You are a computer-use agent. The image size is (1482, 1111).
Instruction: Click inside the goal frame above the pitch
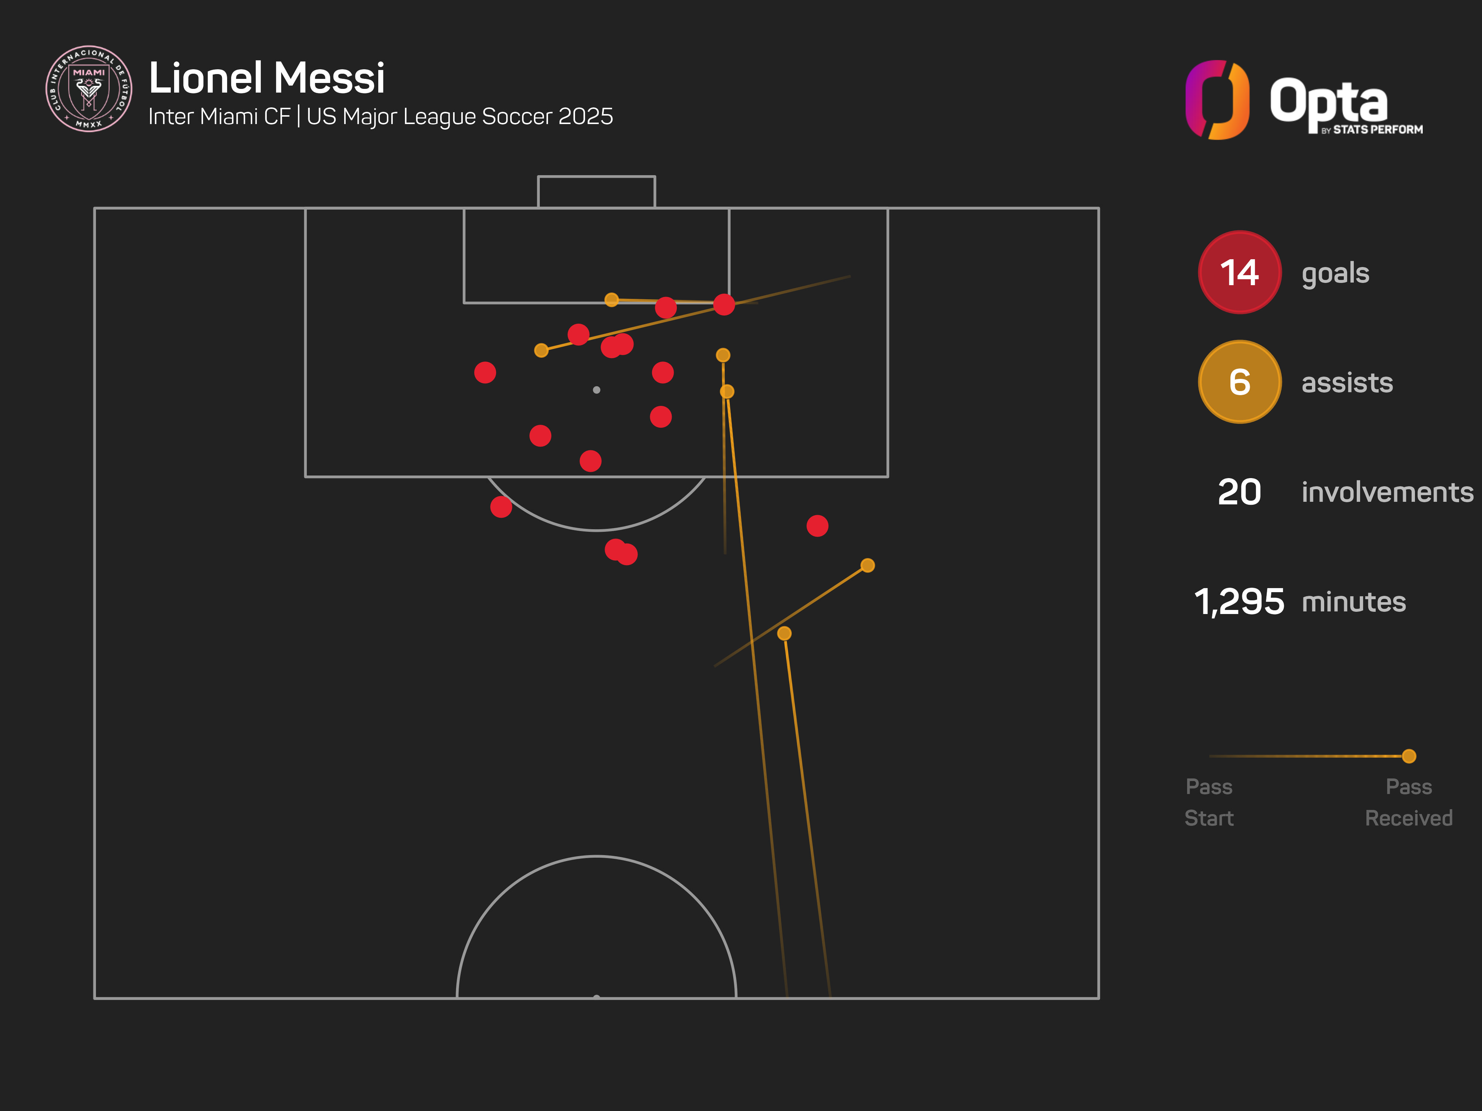click(x=596, y=192)
